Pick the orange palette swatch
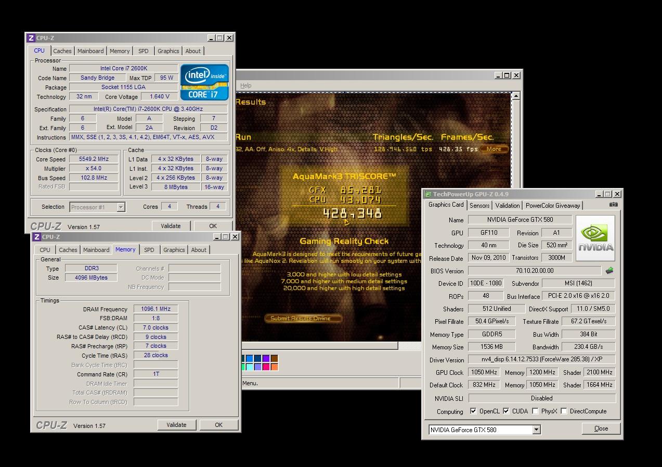662x467 pixels. 275,367
